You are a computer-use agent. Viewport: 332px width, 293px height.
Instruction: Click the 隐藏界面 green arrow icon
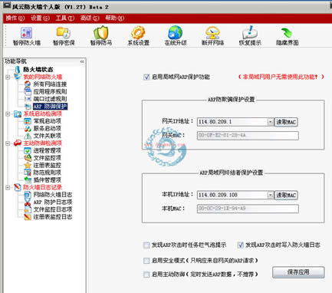pos(287,33)
